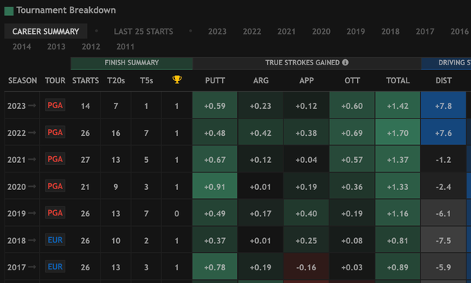The width and height of the screenshot is (471, 283).
Task: Open the Career Summary tab
Action: [x=46, y=32]
